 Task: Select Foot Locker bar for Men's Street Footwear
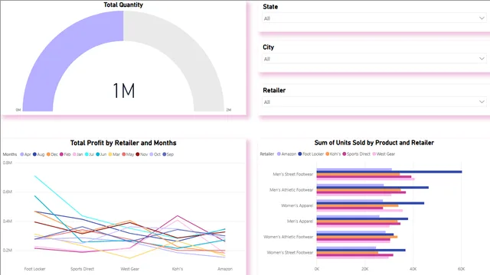tap(390, 172)
